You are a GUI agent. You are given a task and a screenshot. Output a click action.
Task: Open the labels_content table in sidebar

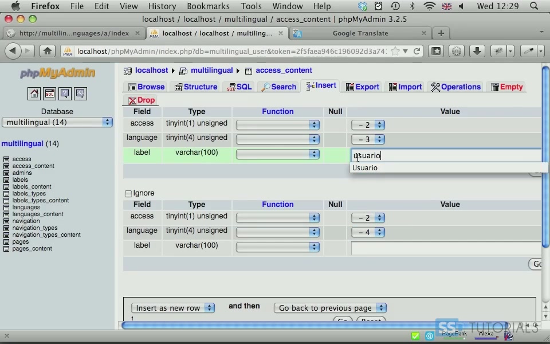(32, 187)
